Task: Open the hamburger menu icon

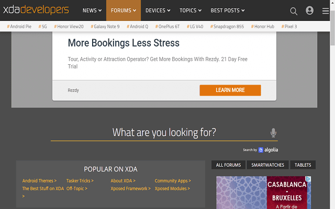Action: click(x=326, y=10)
